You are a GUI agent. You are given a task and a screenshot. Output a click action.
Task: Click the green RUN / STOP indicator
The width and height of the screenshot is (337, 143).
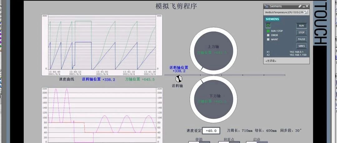click(x=268, y=31)
